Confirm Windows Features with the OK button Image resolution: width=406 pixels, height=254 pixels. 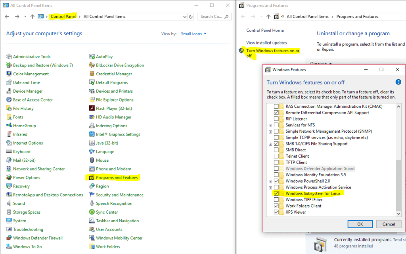(x=360, y=224)
